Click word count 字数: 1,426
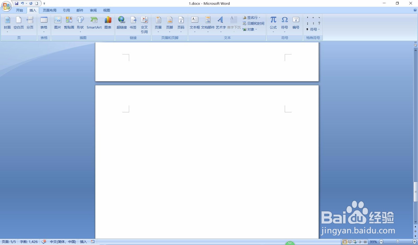Screen dimensions: 418x245 29,242
